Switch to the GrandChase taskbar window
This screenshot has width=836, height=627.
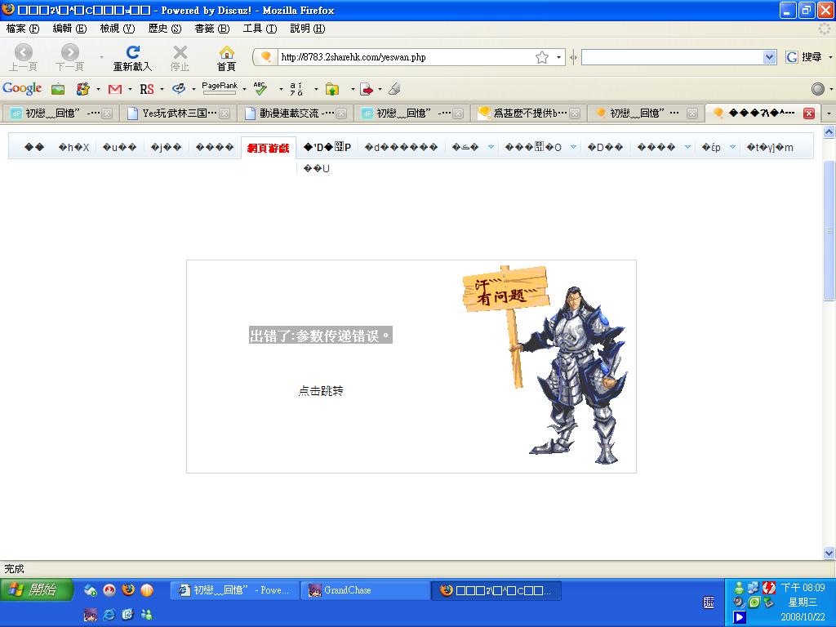coord(365,590)
